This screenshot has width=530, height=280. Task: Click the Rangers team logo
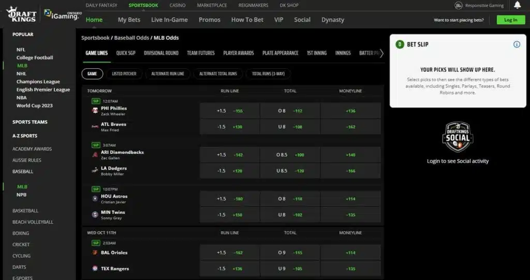tap(95, 269)
